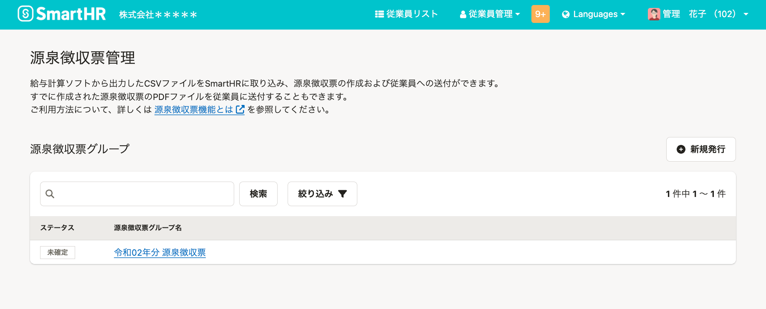
Task: Click the 未確定 status badge
Action: coord(58,252)
